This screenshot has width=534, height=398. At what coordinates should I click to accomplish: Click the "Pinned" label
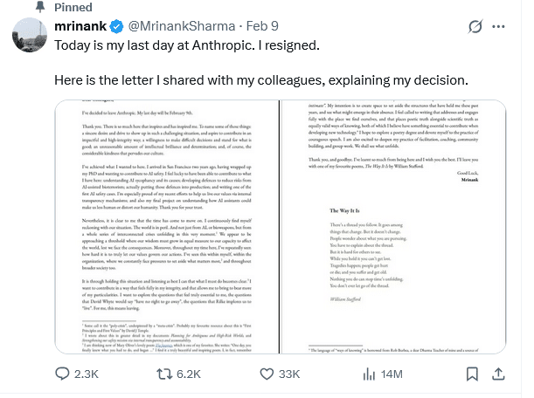[73, 7]
